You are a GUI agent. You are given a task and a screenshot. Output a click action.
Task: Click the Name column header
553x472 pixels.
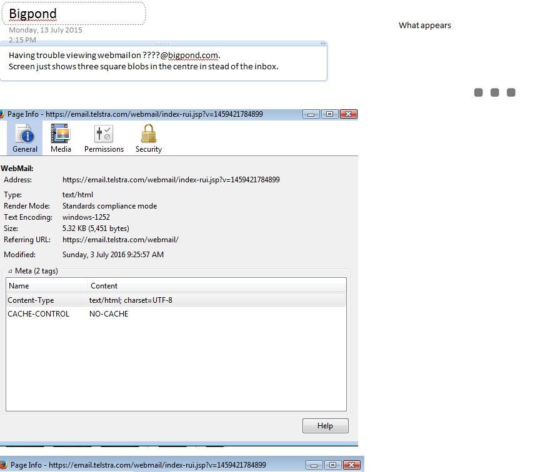(x=47, y=286)
